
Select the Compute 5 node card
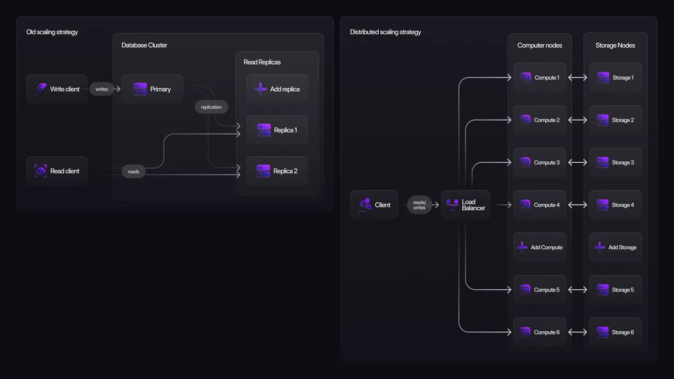539,289
